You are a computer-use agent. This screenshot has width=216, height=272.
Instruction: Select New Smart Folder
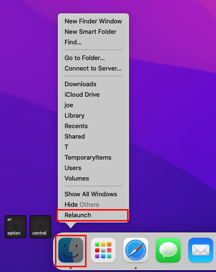point(93,32)
